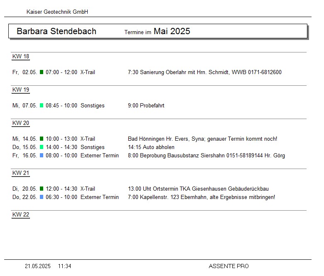Select the KW 20 section header
Image resolution: width=324 pixels, height=276 pixels.
21,123
